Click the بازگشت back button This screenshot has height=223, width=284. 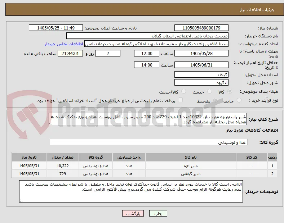[133, 213]
